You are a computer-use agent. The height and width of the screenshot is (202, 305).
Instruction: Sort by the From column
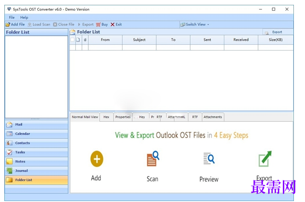click(x=105, y=40)
